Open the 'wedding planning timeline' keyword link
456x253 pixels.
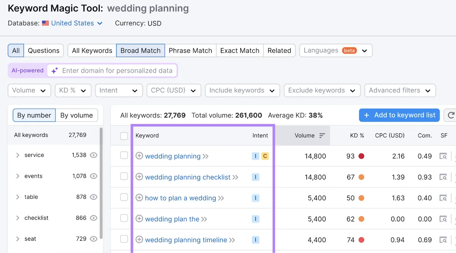pos(186,240)
